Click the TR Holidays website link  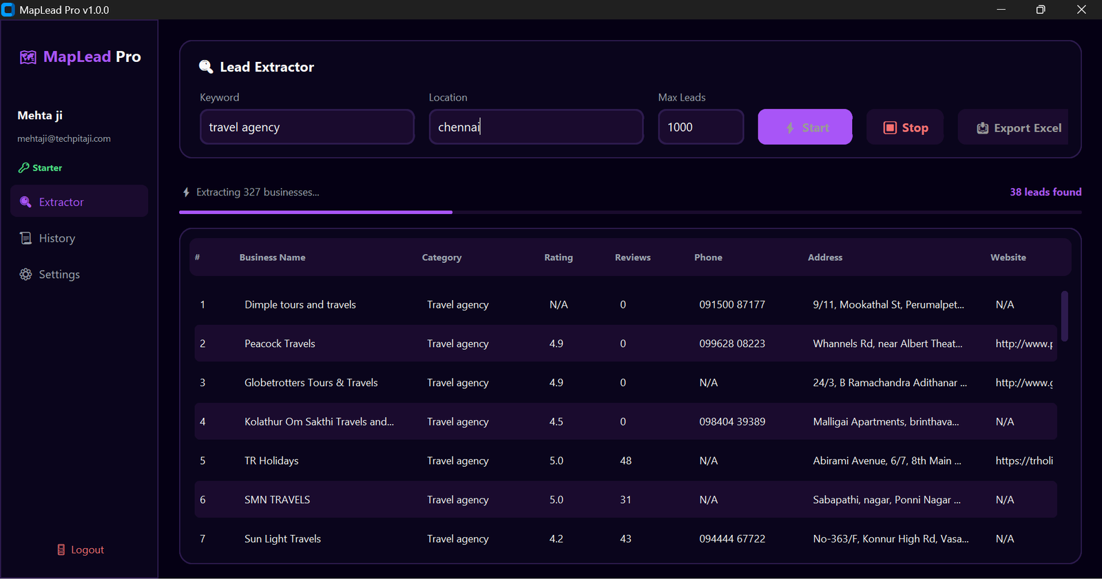click(1024, 461)
